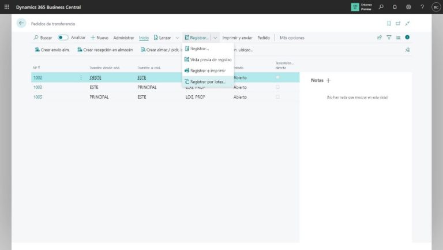Open the notifications bell

[x=395, y=7]
